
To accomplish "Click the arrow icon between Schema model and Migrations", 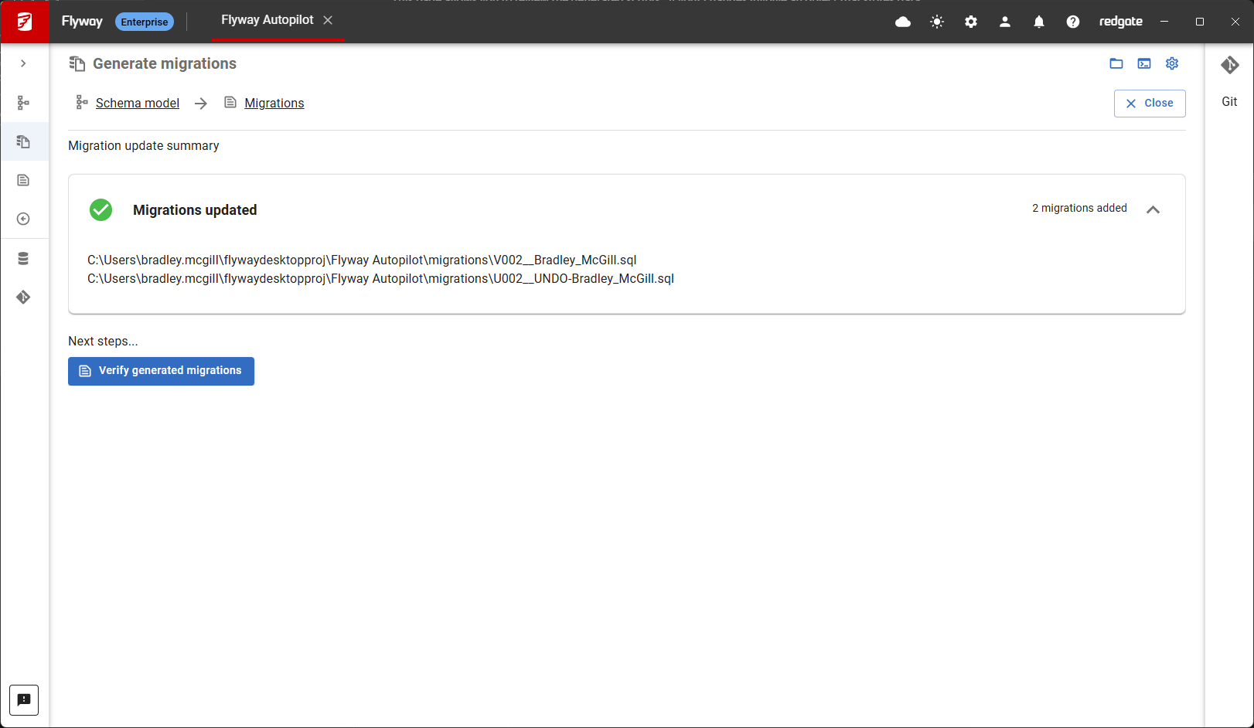I will [x=201, y=104].
